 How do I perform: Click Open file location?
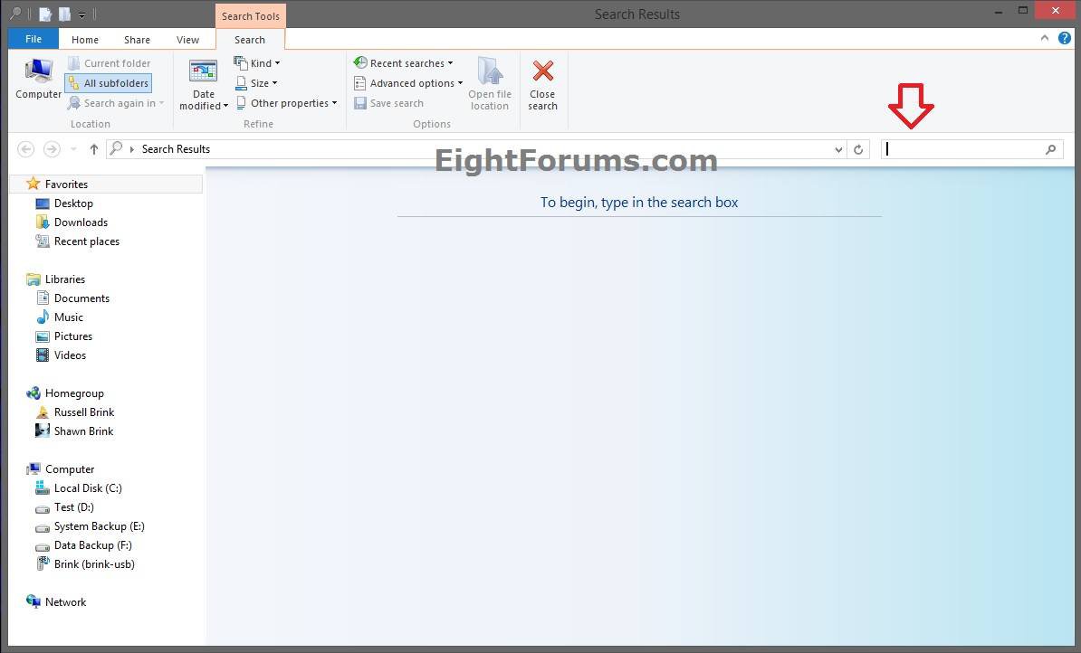pyautogui.click(x=490, y=83)
